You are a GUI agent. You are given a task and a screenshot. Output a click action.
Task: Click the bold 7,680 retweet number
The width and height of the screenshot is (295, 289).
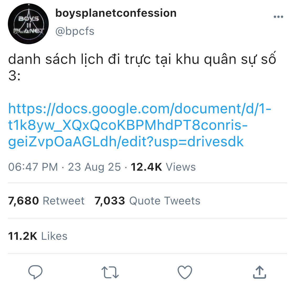click(24, 201)
